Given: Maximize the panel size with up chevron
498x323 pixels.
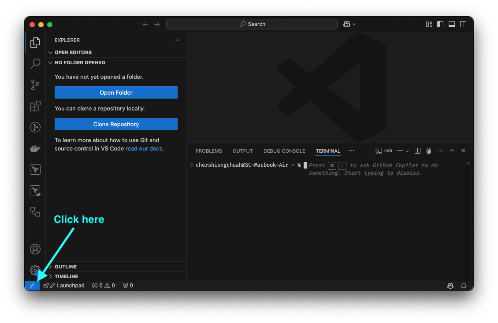Looking at the screenshot, I should pyautogui.click(x=452, y=150).
